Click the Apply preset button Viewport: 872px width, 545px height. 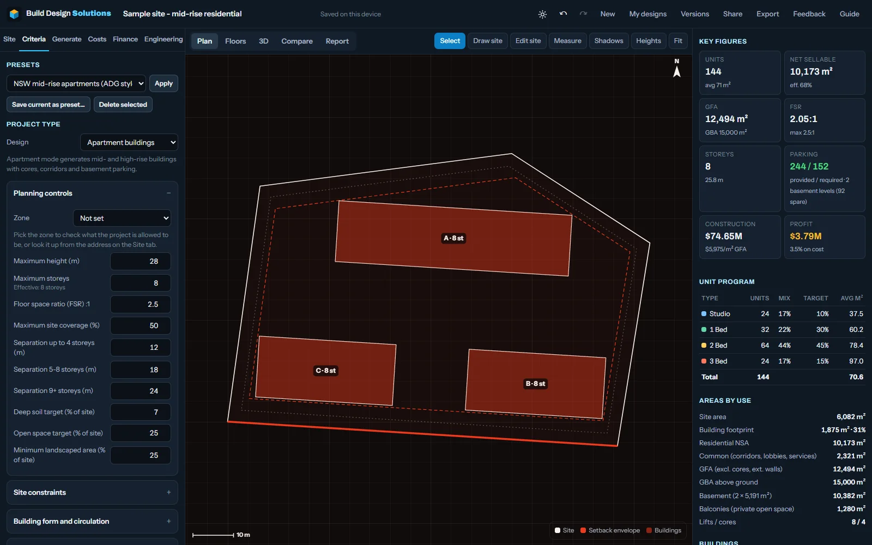click(163, 83)
